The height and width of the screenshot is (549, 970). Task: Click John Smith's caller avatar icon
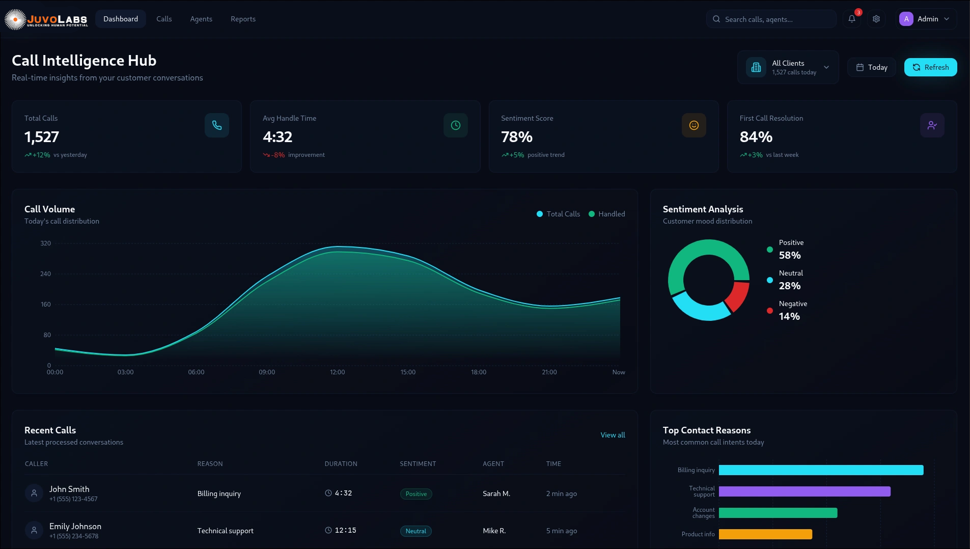point(34,493)
